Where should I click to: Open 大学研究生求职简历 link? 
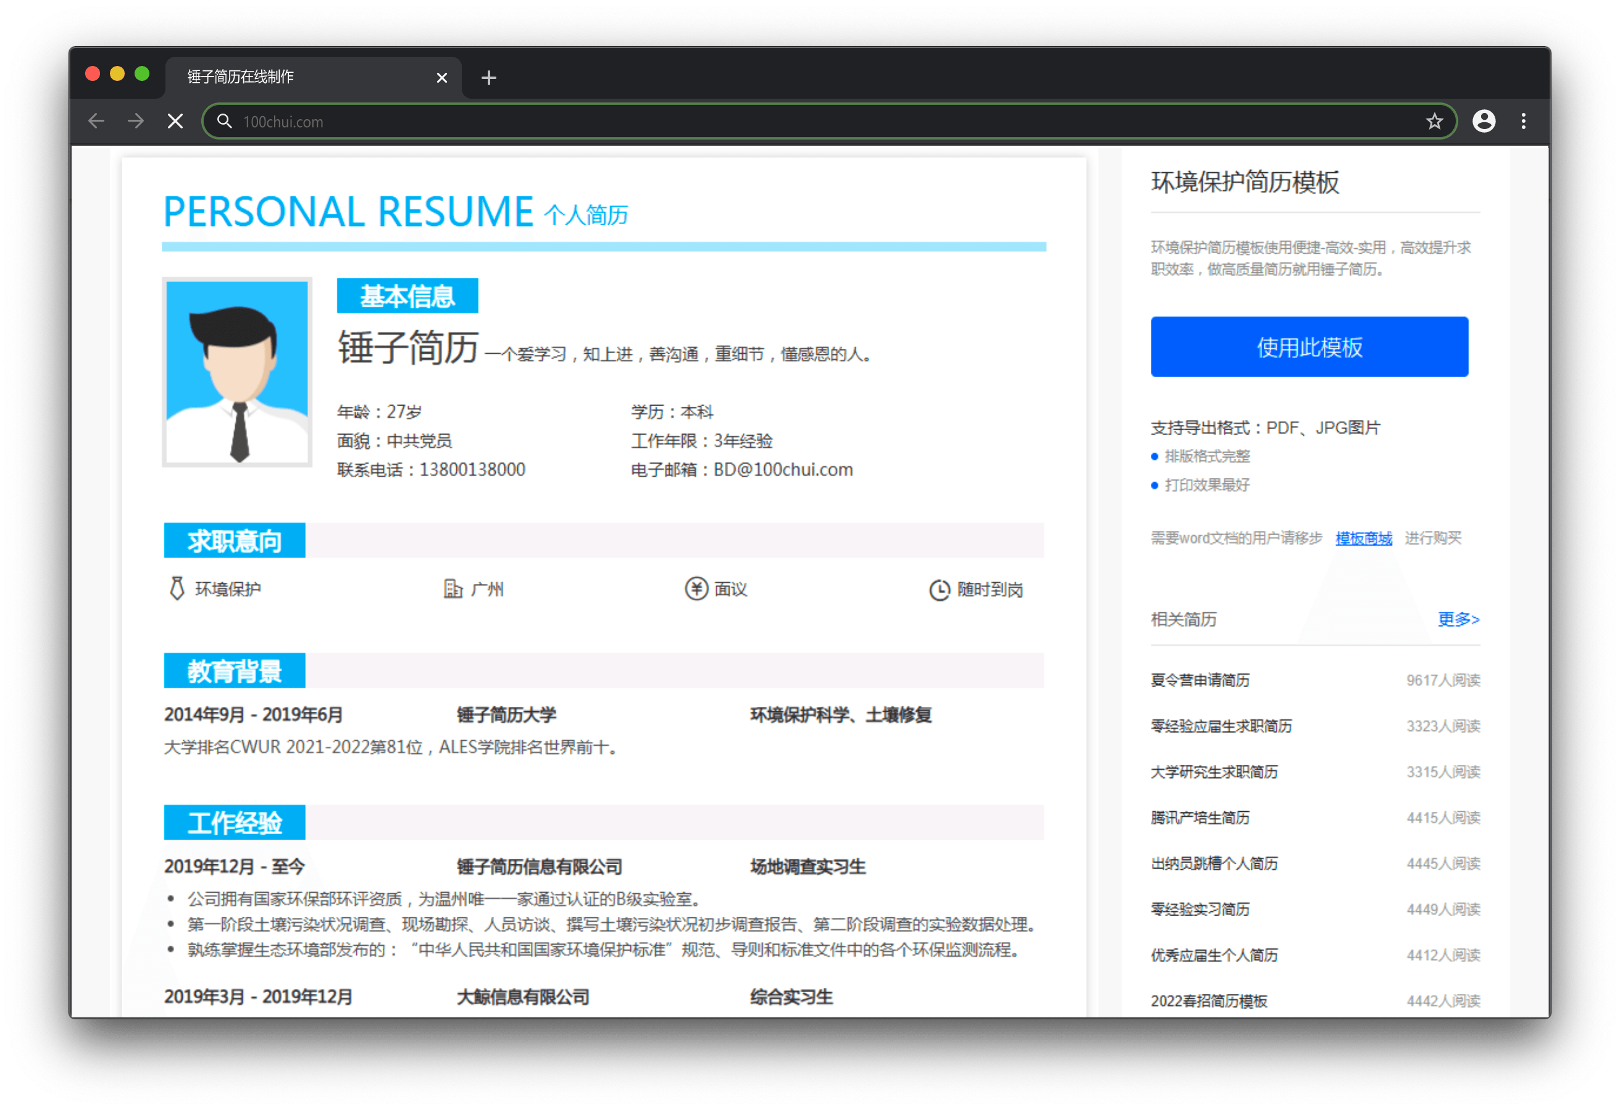coord(1214,772)
